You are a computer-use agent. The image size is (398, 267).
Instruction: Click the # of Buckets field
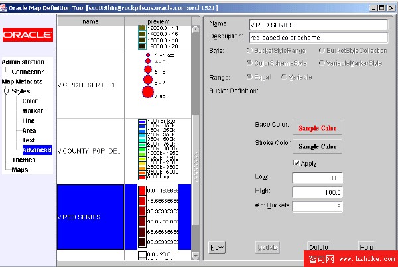pos(317,207)
